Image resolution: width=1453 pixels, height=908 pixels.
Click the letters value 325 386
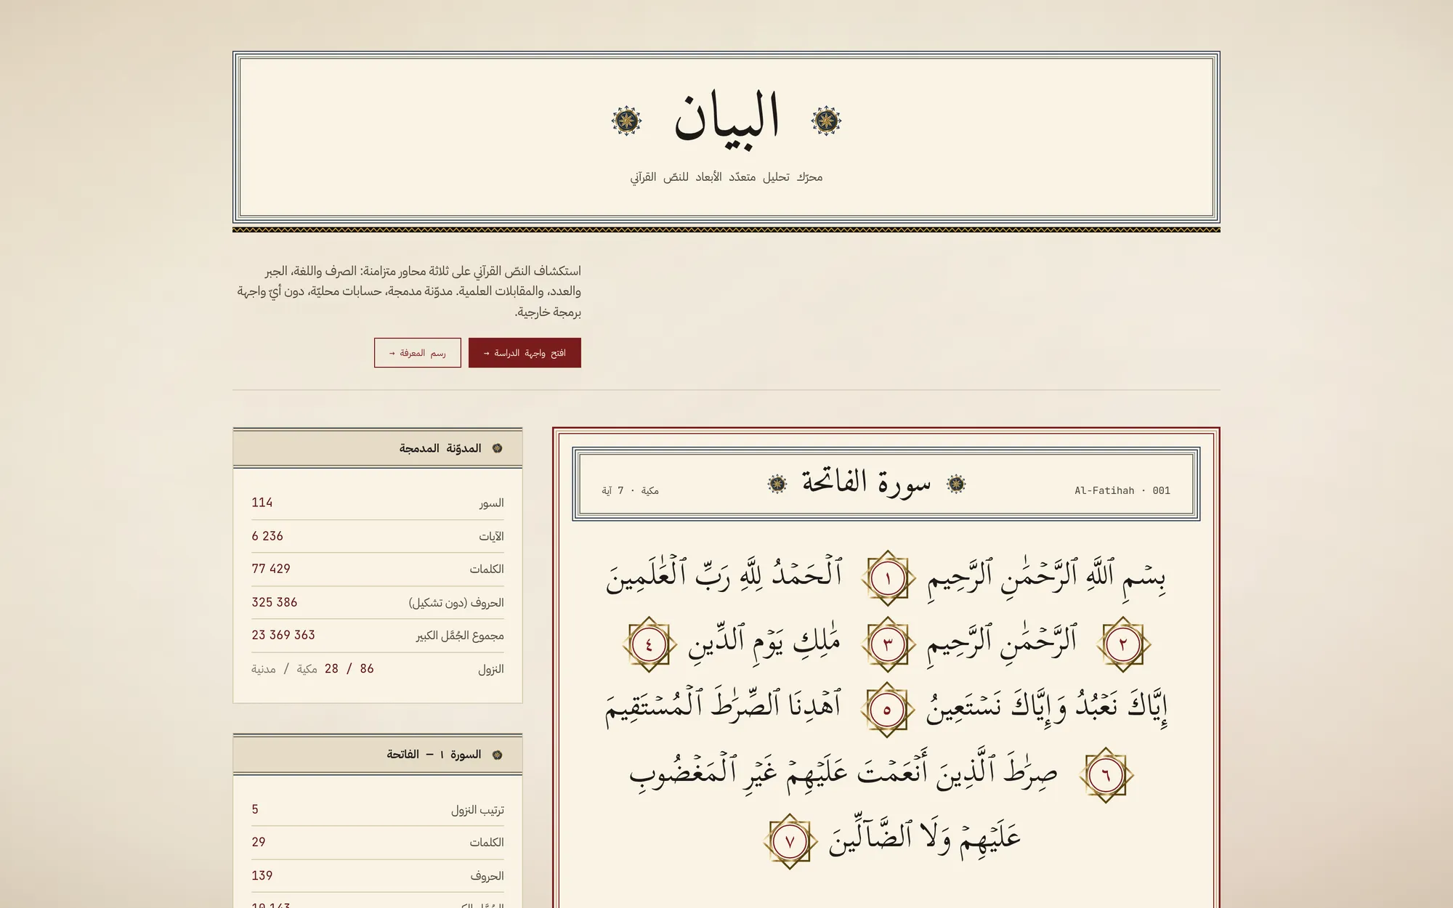275,602
